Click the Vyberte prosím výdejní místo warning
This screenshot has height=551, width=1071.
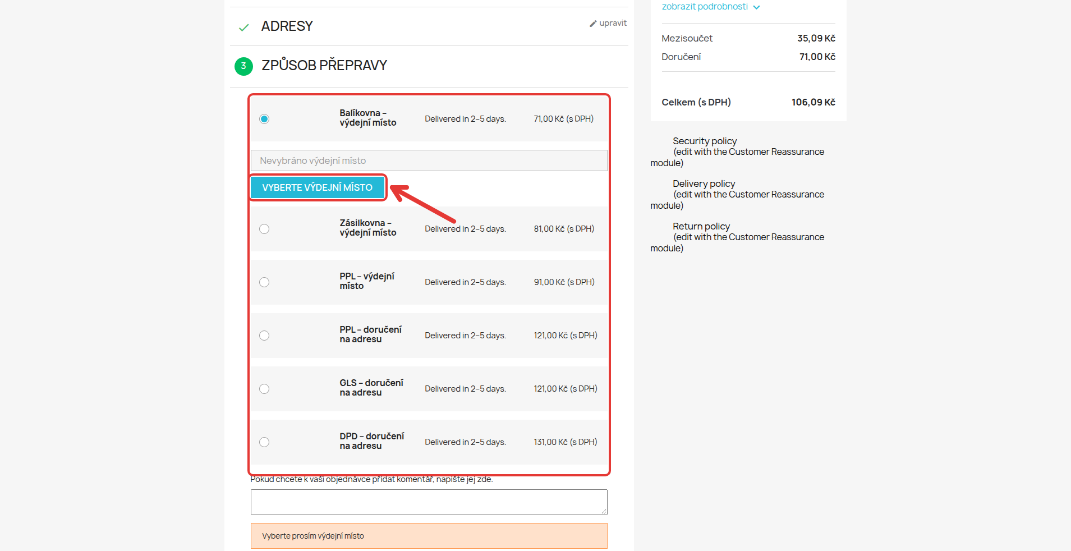click(x=429, y=536)
